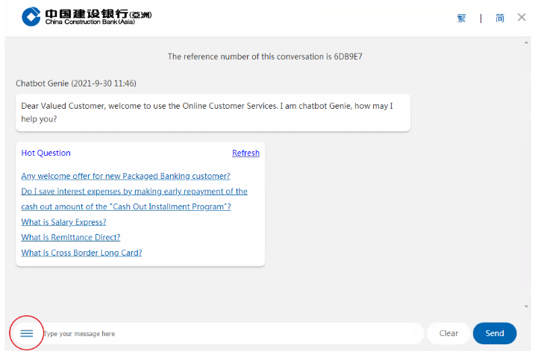
Task: Choose the 'What is Cross Border Long Card?' link
Action: point(81,253)
